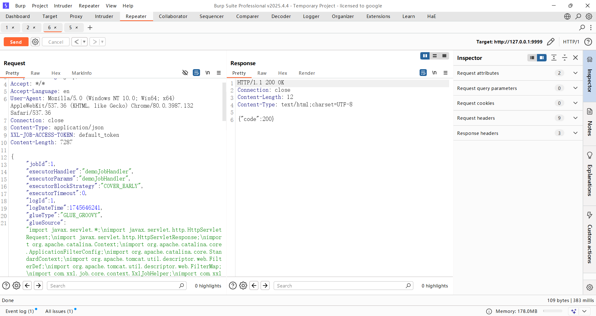596x316 pixels.
Task: Go to next Request search match
Action: pyautogui.click(x=38, y=286)
